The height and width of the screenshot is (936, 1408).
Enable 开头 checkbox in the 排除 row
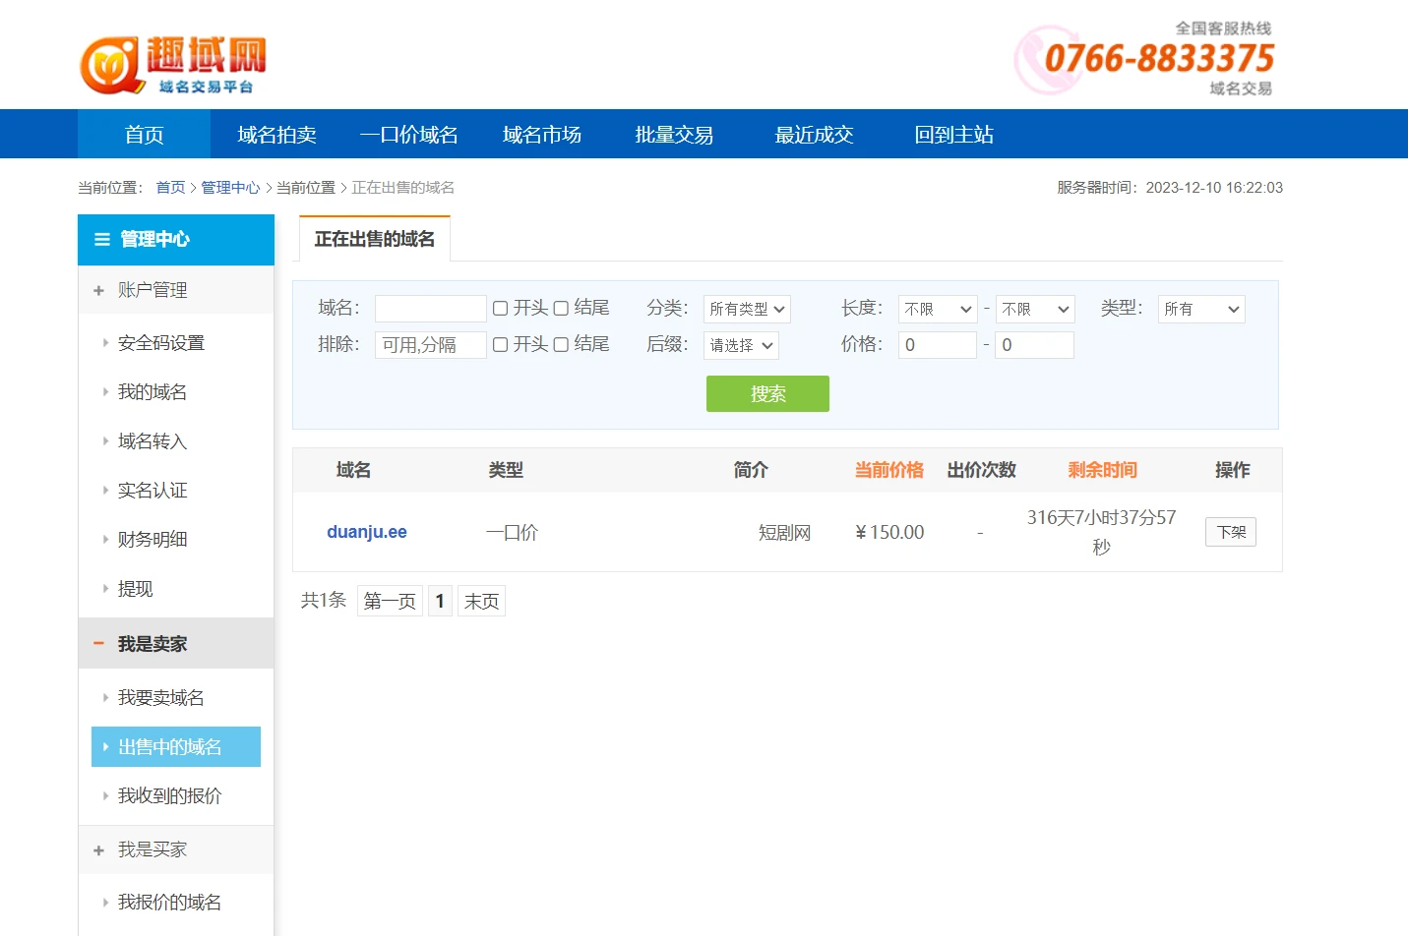coord(500,345)
